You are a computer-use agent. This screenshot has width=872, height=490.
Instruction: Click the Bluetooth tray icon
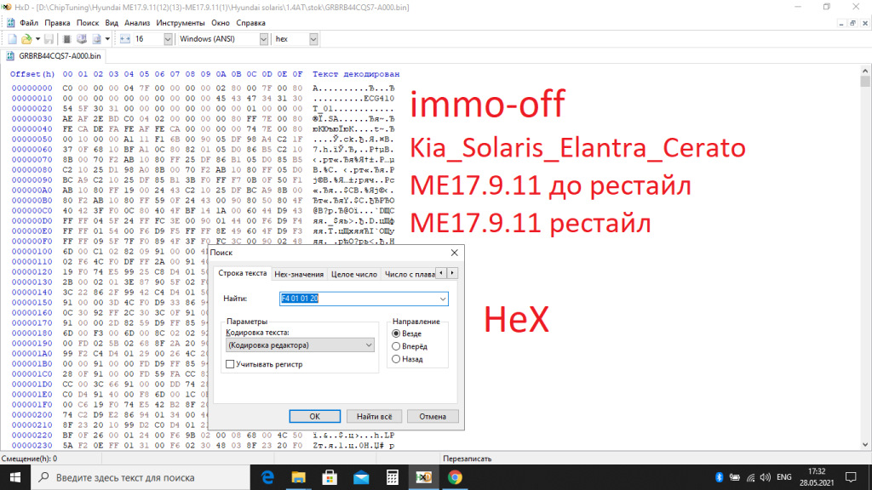tap(719, 477)
